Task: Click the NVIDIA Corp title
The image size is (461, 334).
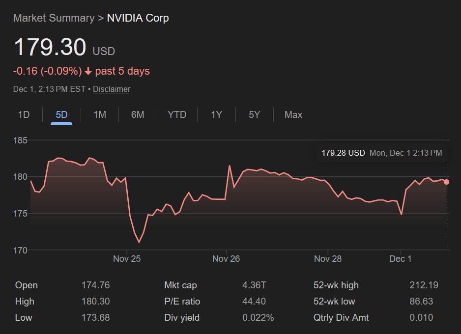Action: [138, 18]
